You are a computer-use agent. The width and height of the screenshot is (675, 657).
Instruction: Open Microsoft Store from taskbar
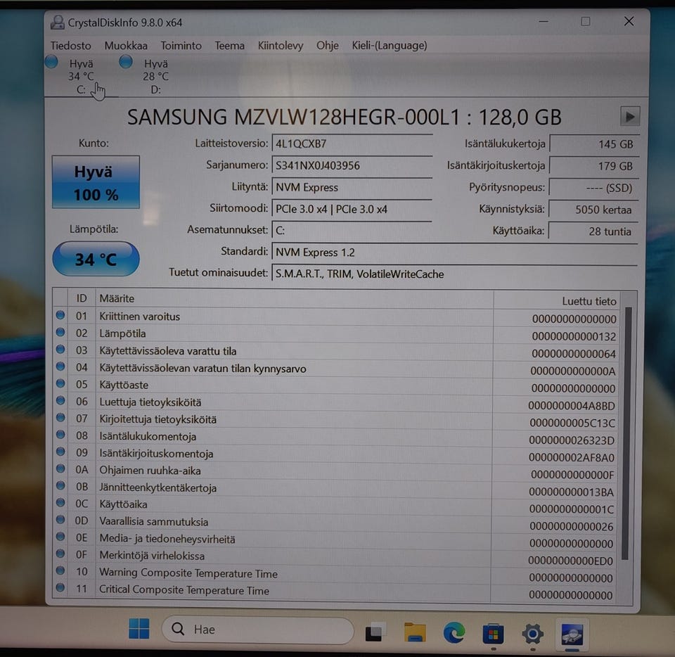point(494,633)
